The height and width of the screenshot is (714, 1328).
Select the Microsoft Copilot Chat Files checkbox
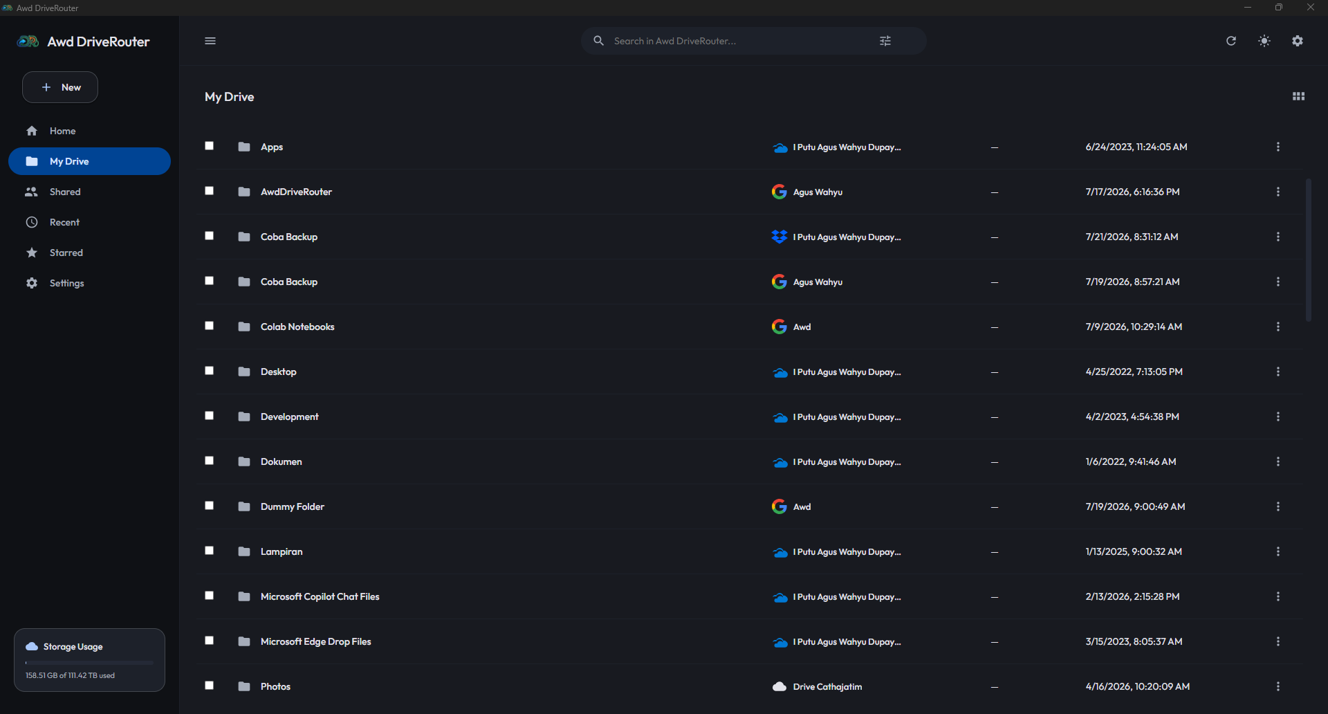pyautogui.click(x=210, y=596)
